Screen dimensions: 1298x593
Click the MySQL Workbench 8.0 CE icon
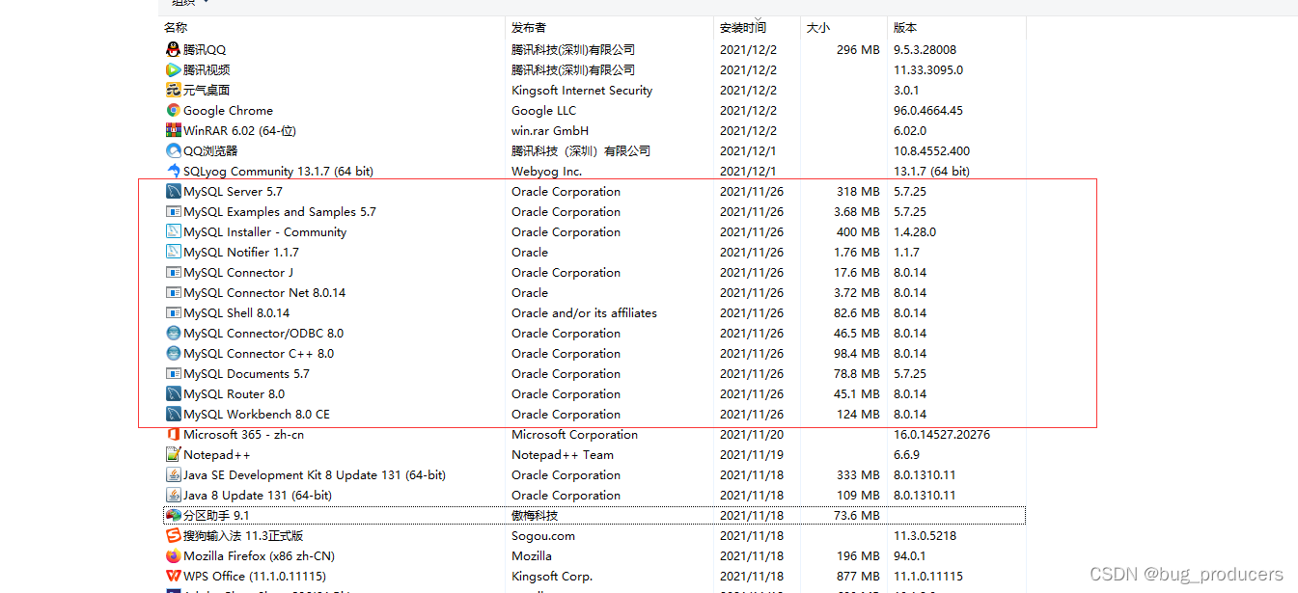[x=173, y=414]
